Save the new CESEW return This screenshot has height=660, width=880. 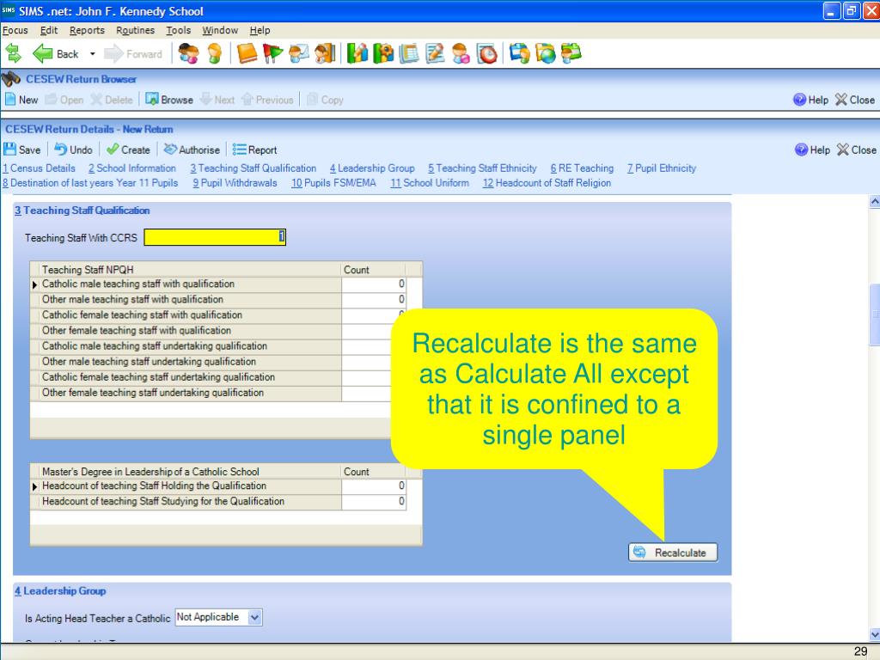[x=22, y=150]
